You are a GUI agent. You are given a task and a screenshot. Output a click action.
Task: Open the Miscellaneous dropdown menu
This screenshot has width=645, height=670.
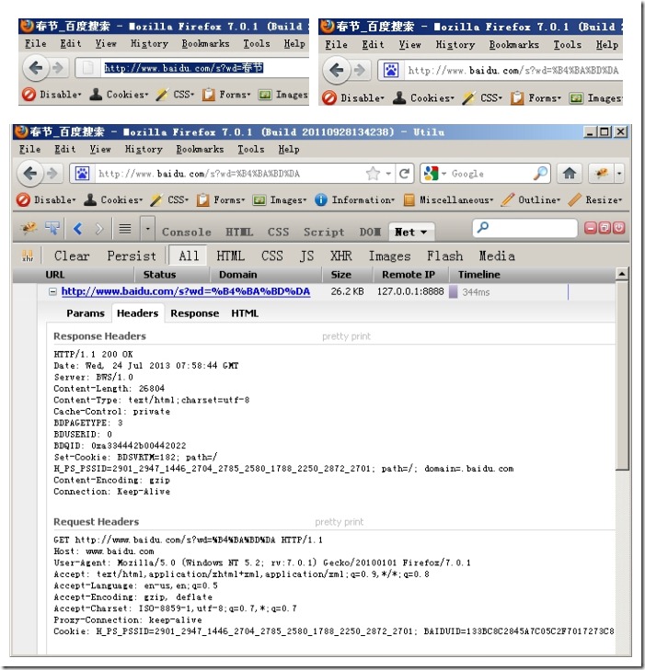tap(449, 199)
